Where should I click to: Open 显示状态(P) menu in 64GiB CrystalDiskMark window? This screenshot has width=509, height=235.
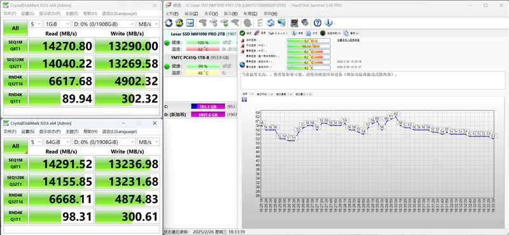[x=50, y=132]
